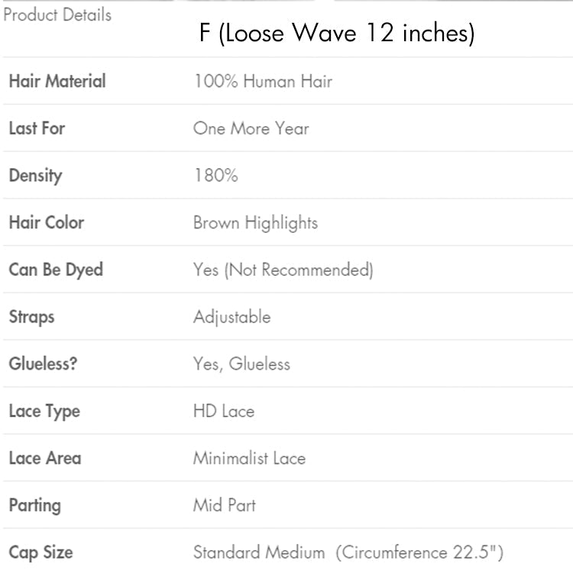Click the Hair Color label
573x573 pixels.
(x=46, y=223)
